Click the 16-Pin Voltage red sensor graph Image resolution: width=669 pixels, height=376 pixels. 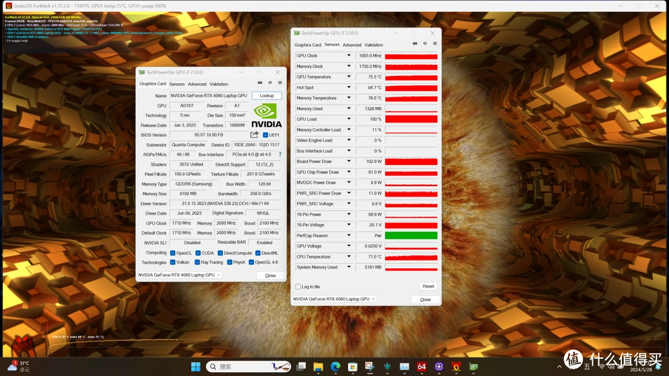[x=411, y=225]
